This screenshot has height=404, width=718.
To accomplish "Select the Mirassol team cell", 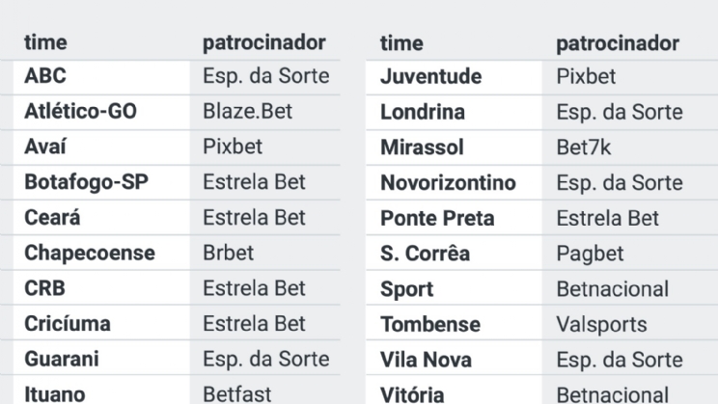I will [x=422, y=148].
